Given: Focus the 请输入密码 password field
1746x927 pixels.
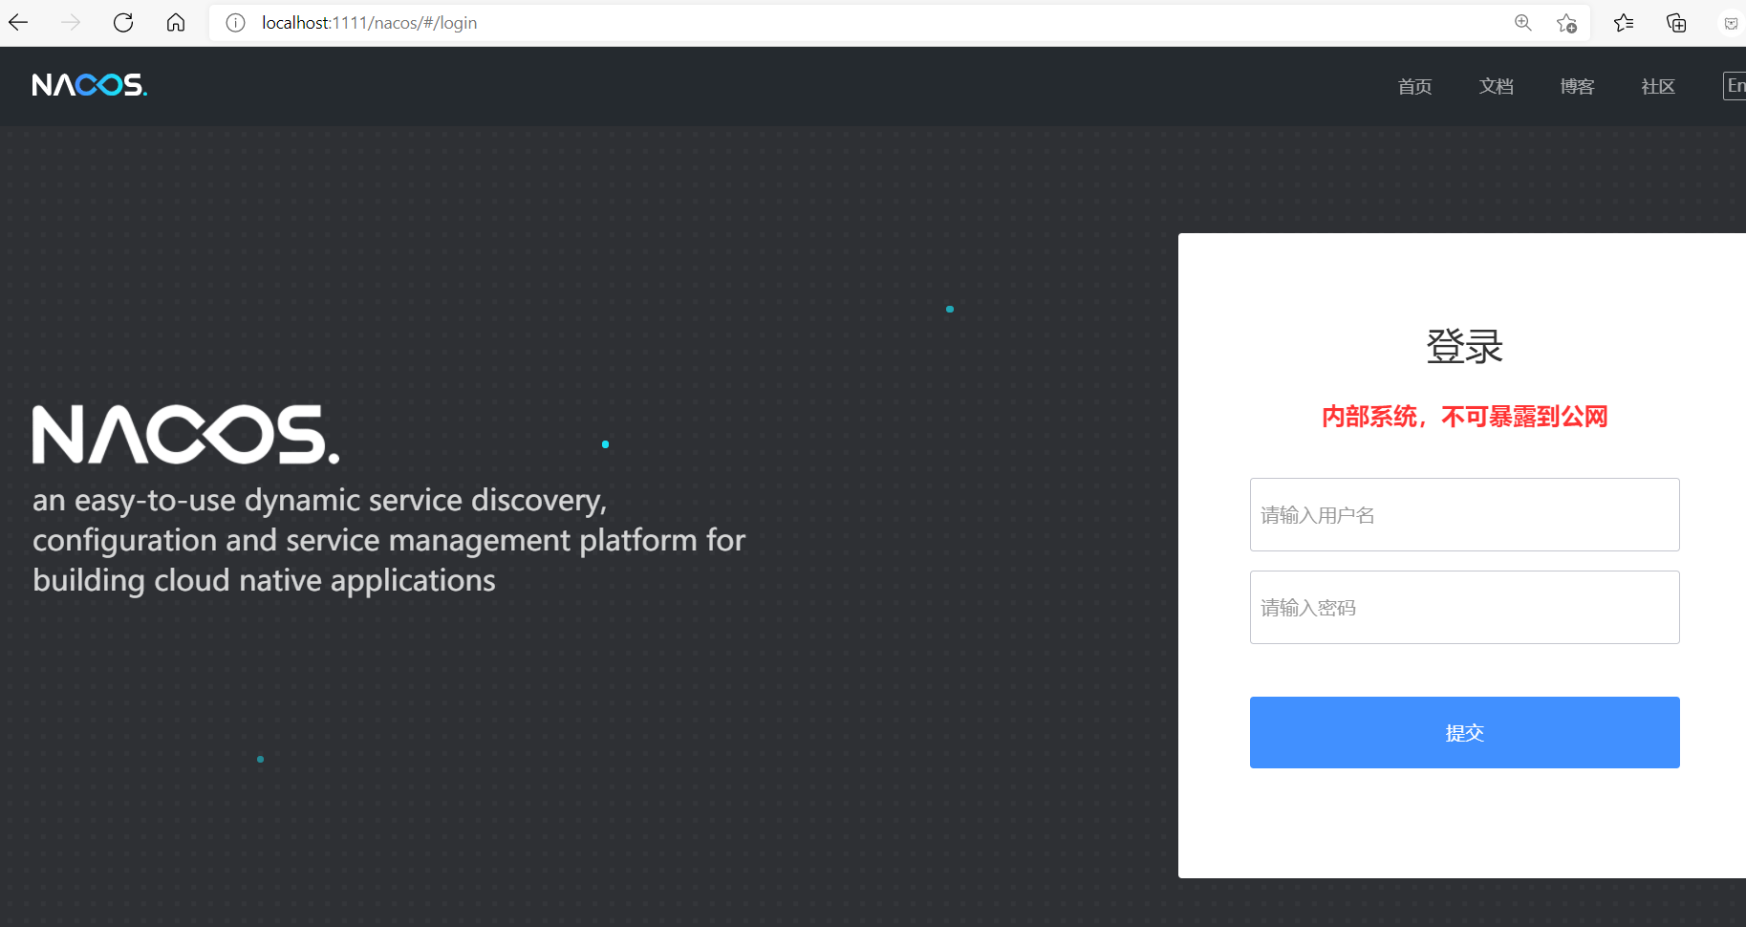Looking at the screenshot, I should 1464,607.
